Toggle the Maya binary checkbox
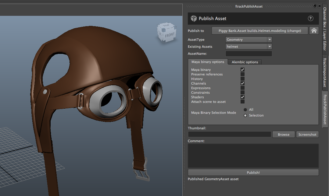329x196 pixels. coord(242,69)
